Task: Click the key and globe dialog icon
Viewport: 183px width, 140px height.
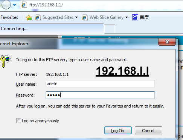Action: coord(6,62)
